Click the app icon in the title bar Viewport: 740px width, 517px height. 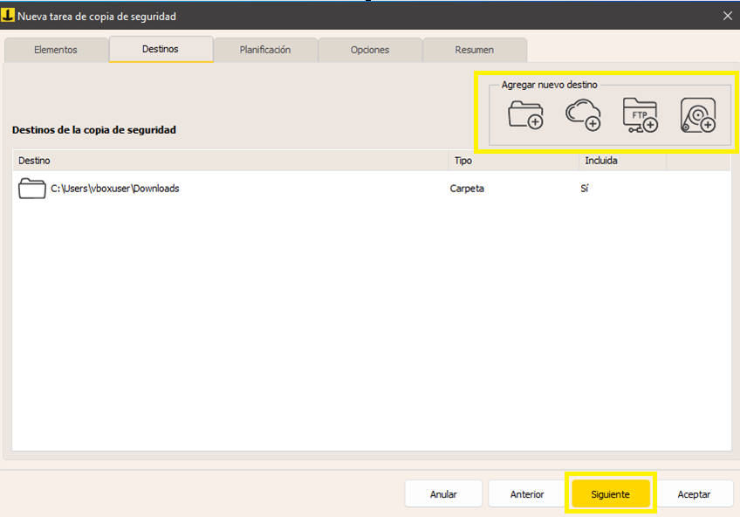coord(9,16)
